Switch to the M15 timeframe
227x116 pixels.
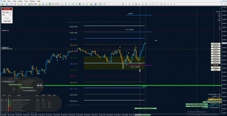pyautogui.click(x=161, y=4)
